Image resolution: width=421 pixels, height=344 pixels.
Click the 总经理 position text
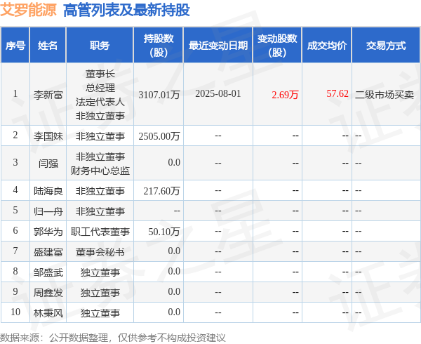(100, 88)
